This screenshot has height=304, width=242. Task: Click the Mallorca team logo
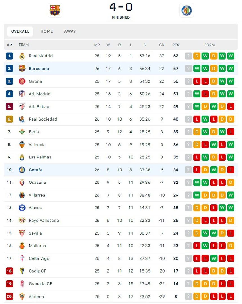coord(22,246)
